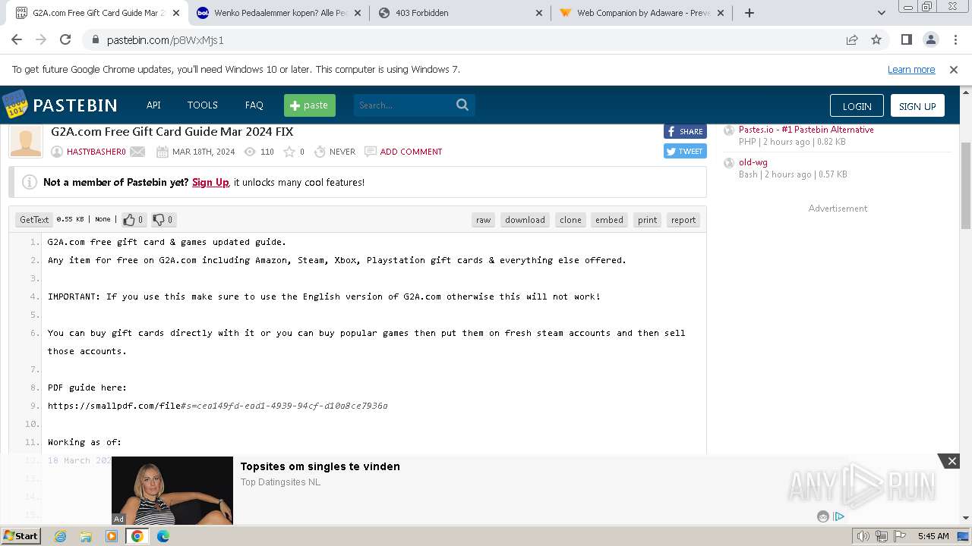Open the HASTYBASHER0 profile link

pyautogui.click(x=96, y=152)
